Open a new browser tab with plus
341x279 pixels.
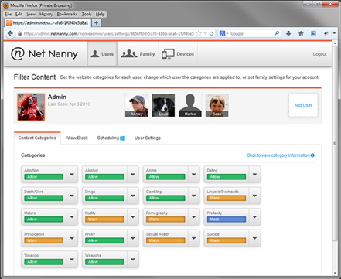point(96,22)
